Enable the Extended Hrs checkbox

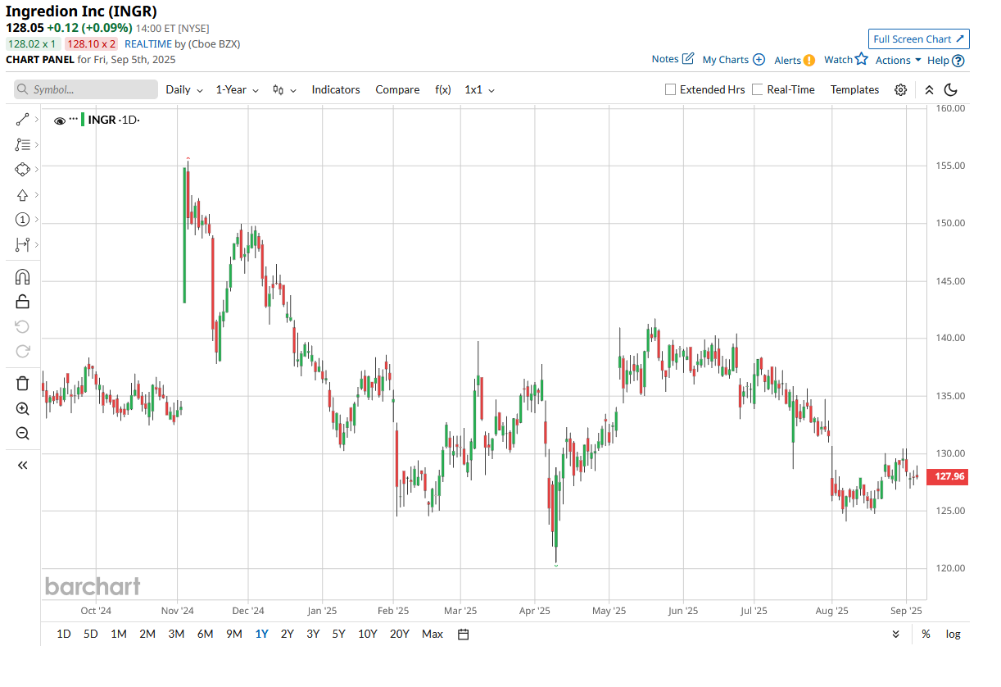click(x=670, y=89)
